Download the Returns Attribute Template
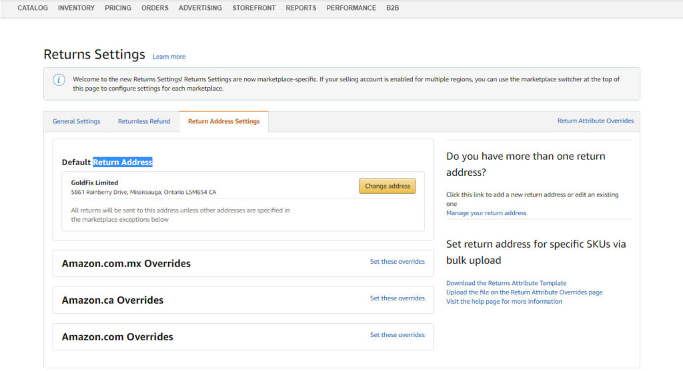This screenshot has height=371, width=683. point(506,283)
